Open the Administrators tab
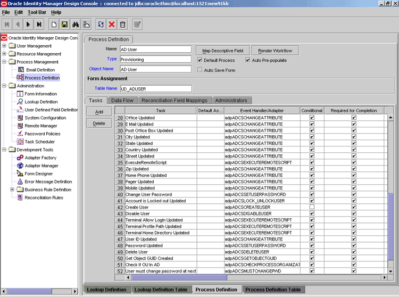The image size is (399, 297). click(x=231, y=101)
